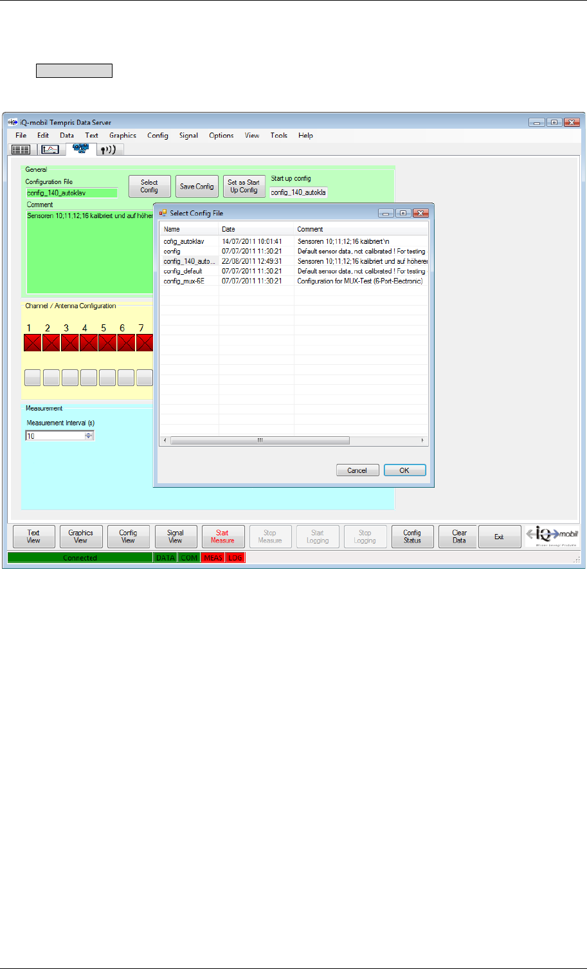Click the Clear Data button
This screenshot has width=587, height=969.
pos(459,537)
